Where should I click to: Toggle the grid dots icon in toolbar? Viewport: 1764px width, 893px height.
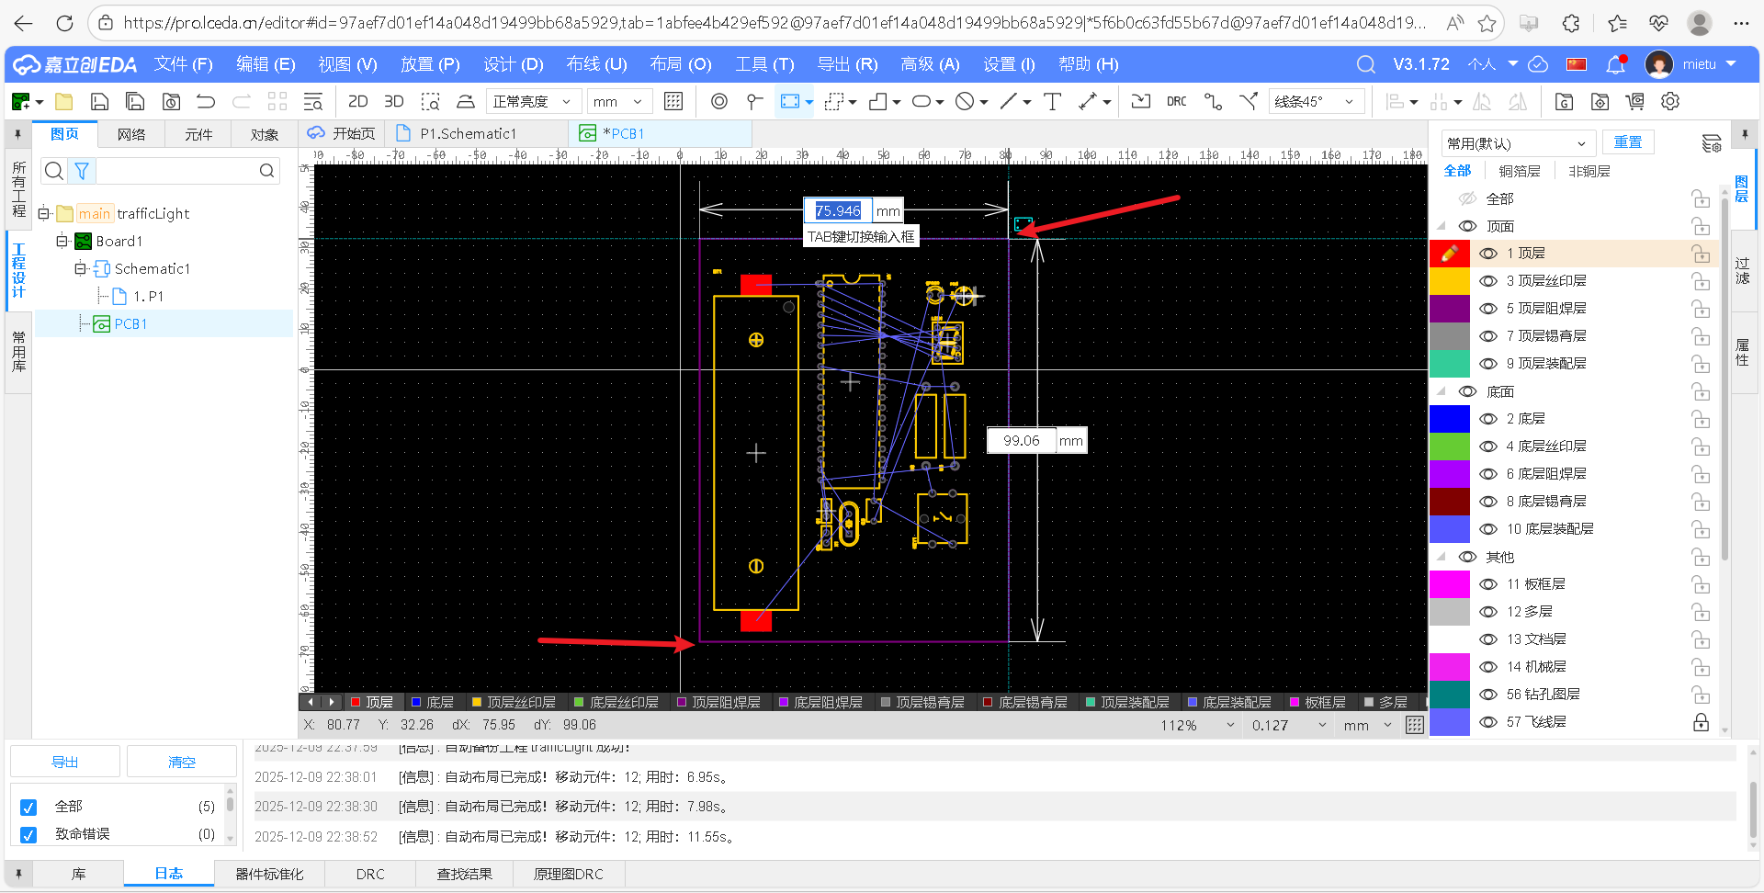click(x=673, y=102)
